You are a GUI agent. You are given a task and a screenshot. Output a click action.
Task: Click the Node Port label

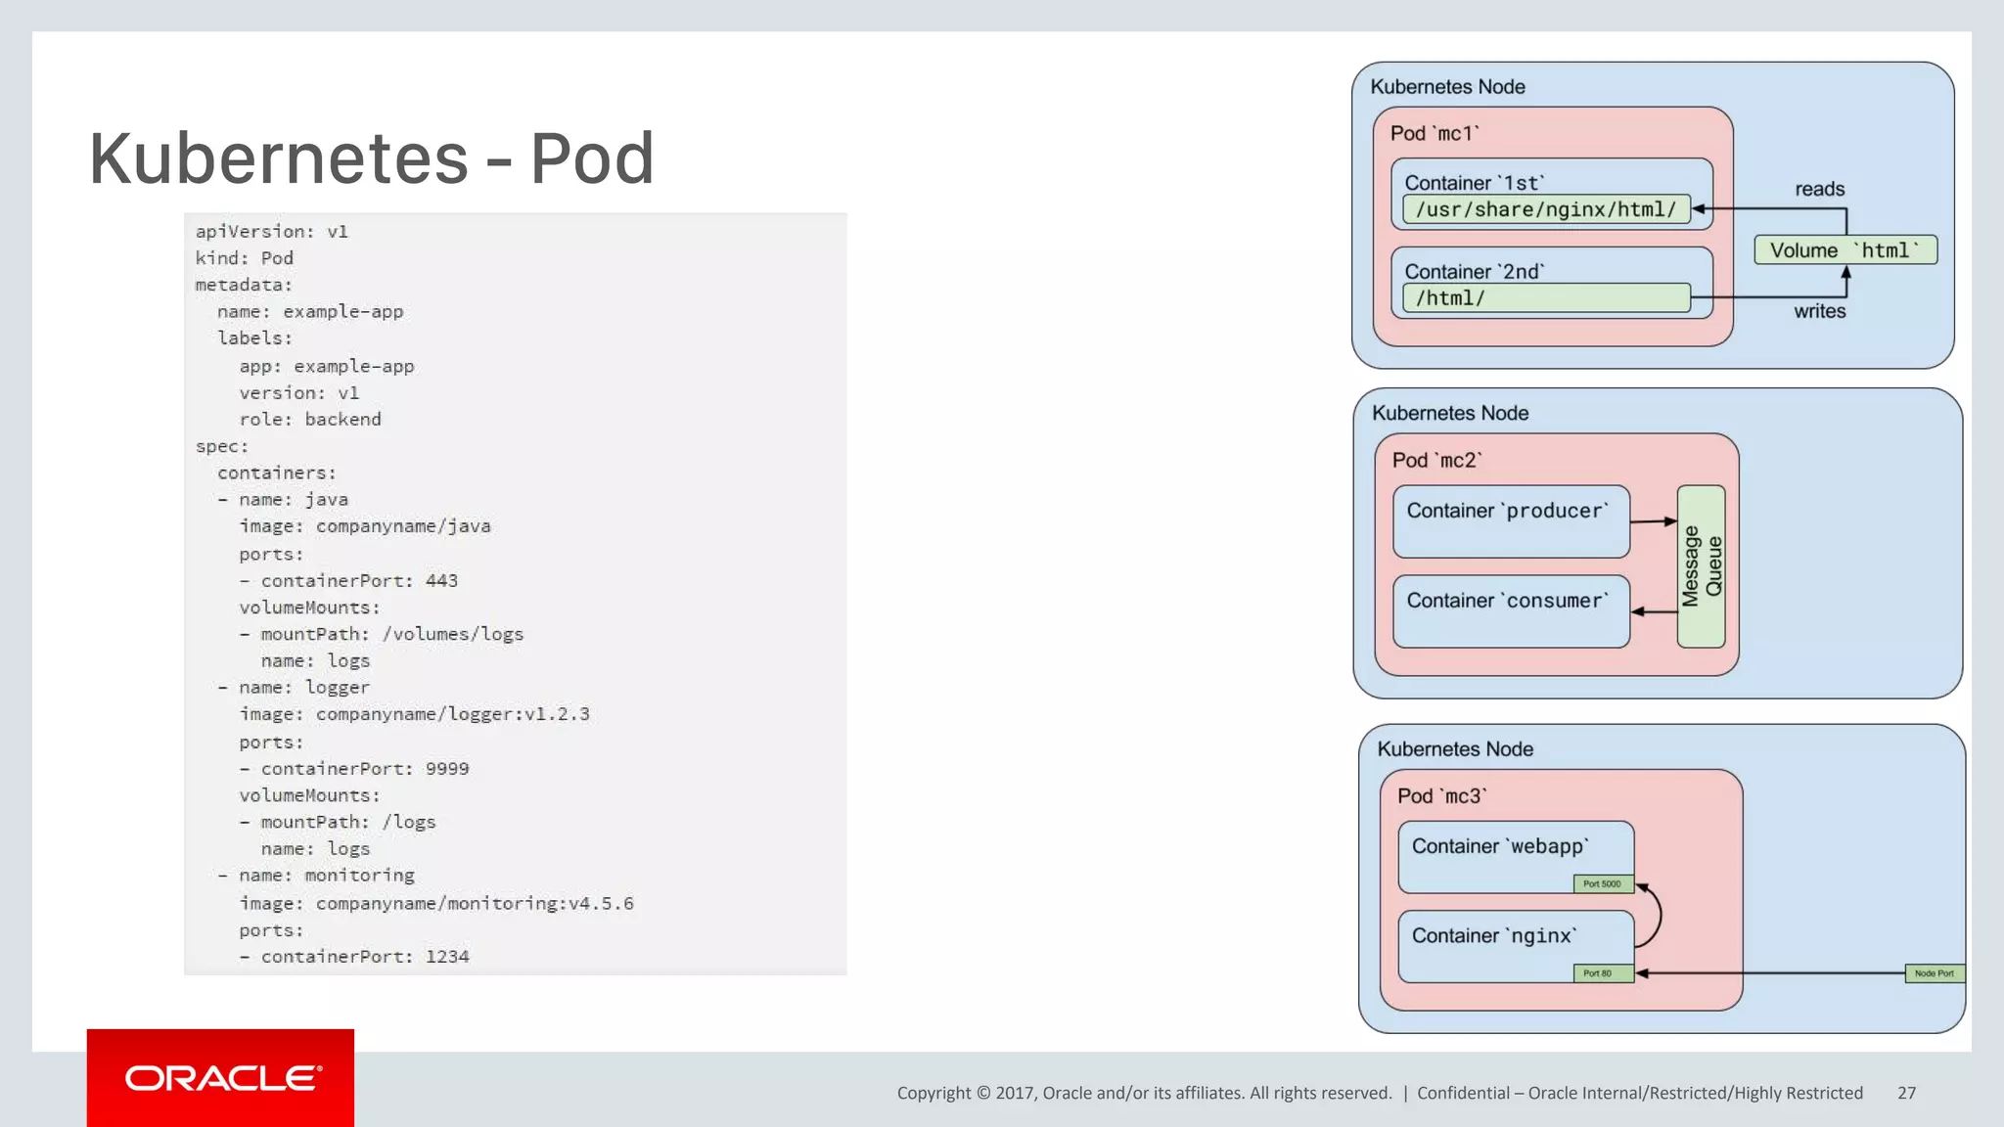(1934, 973)
